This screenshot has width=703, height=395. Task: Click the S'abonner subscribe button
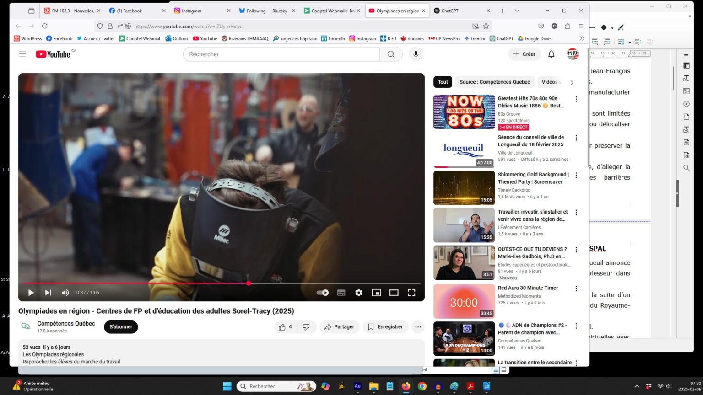click(x=121, y=327)
